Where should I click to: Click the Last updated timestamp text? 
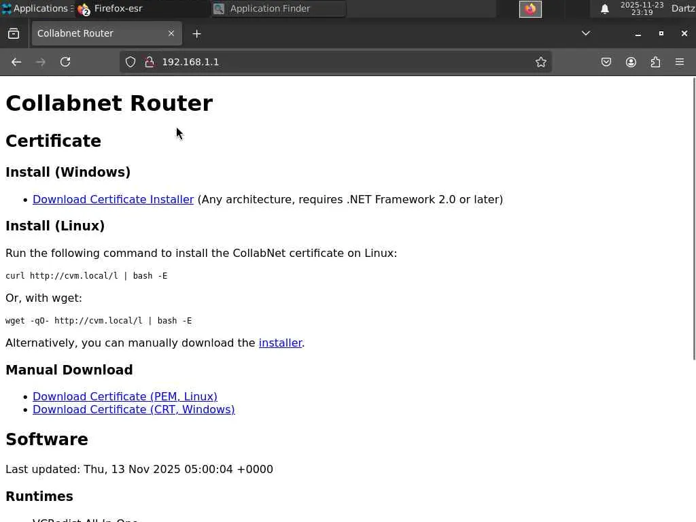click(139, 469)
